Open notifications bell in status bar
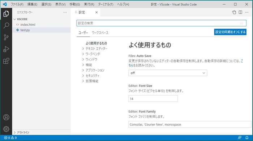The height and width of the screenshot is (141, 253). coord(247,138)
